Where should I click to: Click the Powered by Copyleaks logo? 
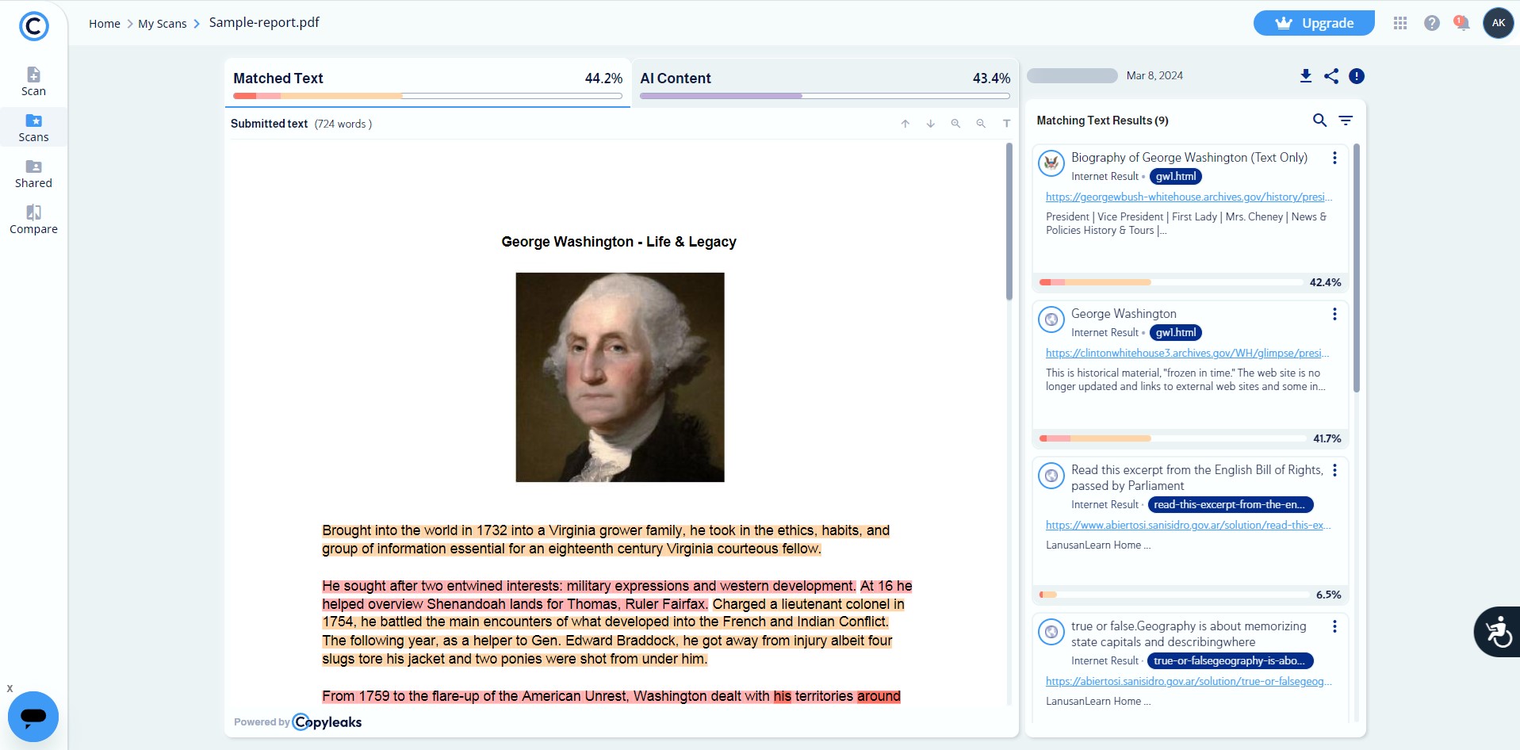pos(298,722)
